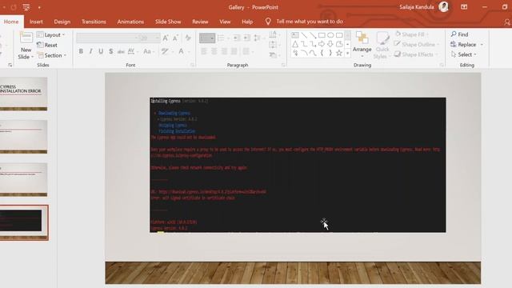
Task: Click the Align Text icon
Action: tap(274, 45)
